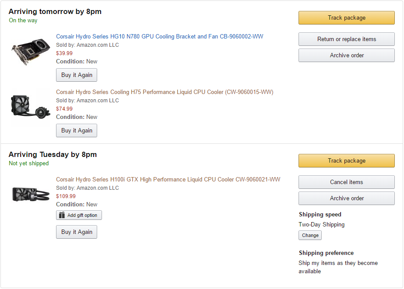This screenshot has height=289, width=404.
Task: Archive the order that is on the way
Action: click(x=347, y=56)
